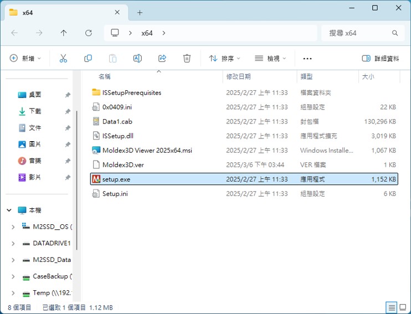Expand the CaseBackup drive node
The width and height of the screenshot is (411, 314).
(13, 276)
